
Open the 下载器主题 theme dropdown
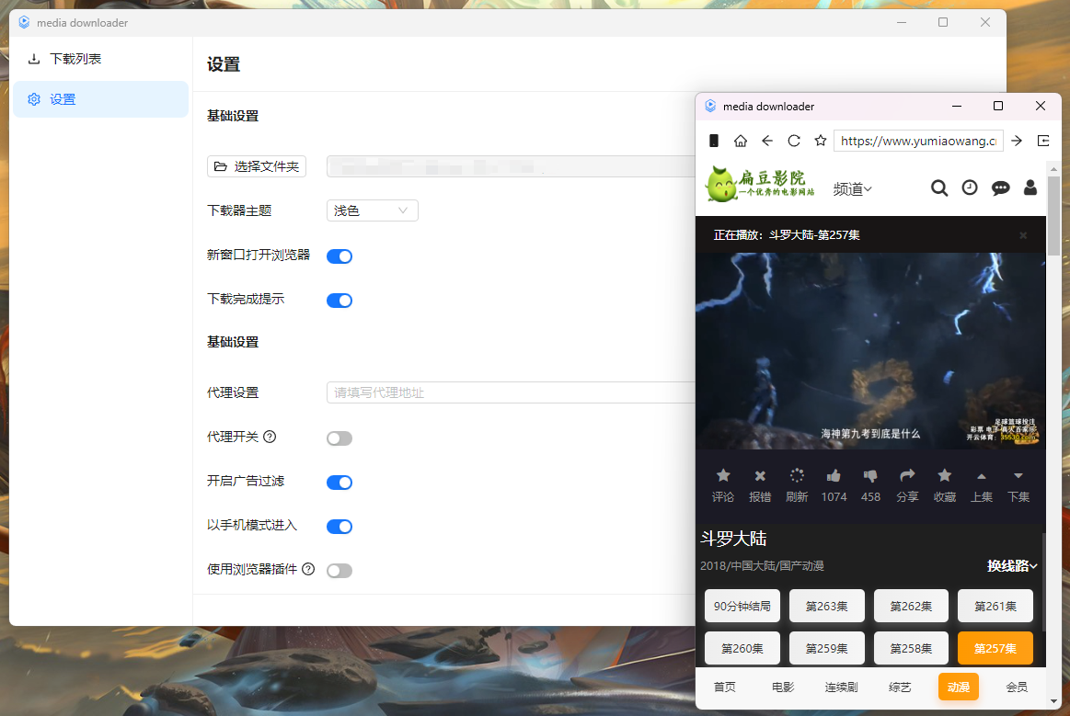pos(372,210)
